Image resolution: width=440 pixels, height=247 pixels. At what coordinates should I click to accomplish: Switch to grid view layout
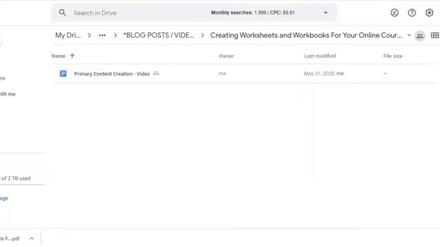pos(434,36)
